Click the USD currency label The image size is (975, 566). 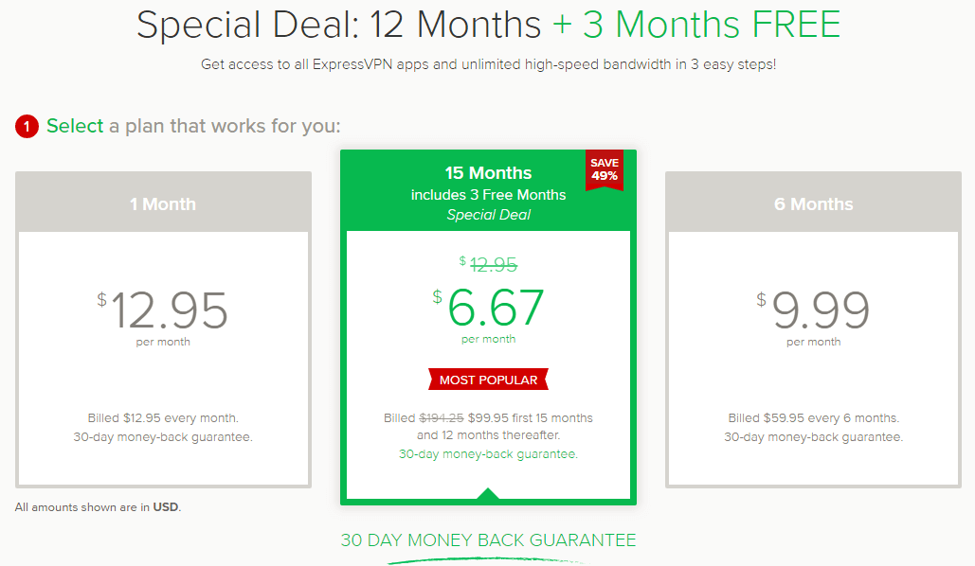click(x=166, y=507)
